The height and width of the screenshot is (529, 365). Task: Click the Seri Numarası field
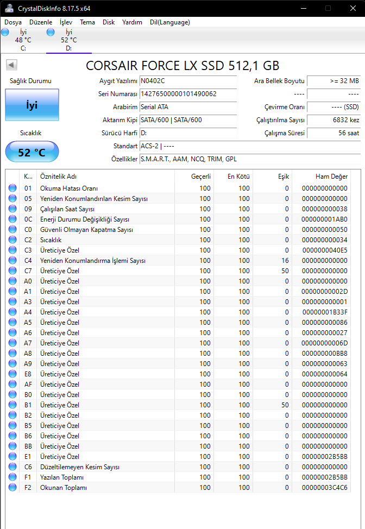(188, 94)
